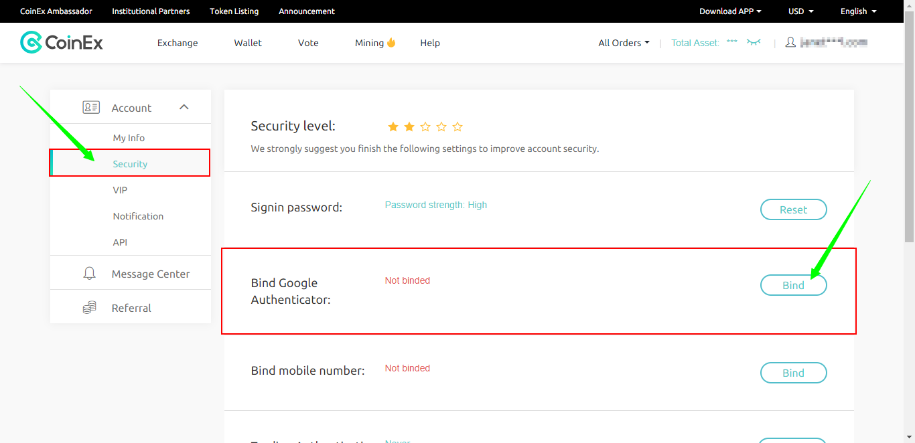Expand the All Orders dropdown
This screenshot has height=443, width=915.
(624, 43)
